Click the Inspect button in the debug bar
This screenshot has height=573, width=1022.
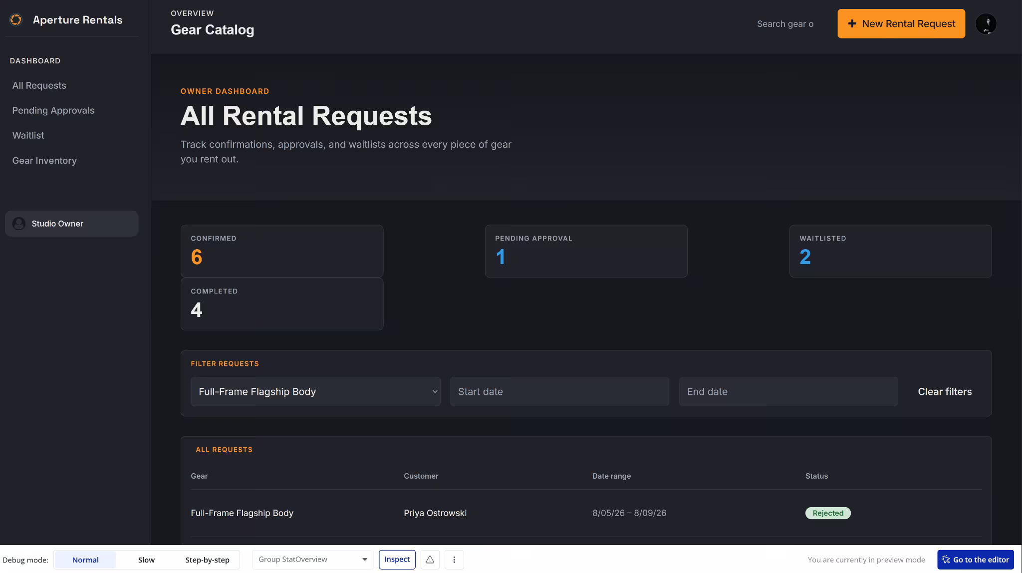(397, 560)
